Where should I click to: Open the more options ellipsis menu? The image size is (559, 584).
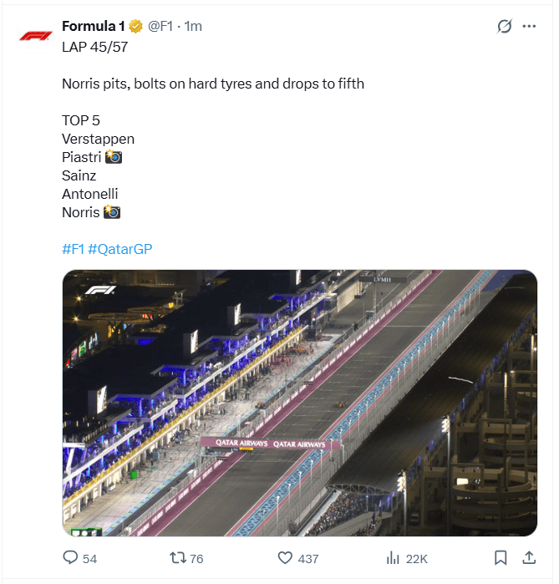529,26
